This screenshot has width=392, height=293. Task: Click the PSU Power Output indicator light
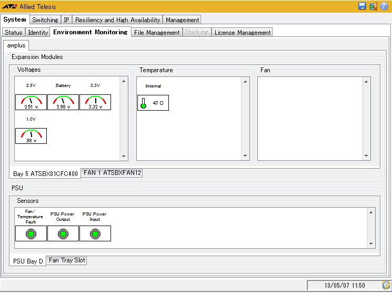(63, 233)
